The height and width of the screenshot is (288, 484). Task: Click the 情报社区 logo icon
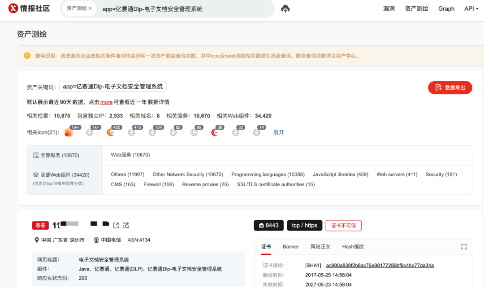pyautogui.click(x=13, y=9)
